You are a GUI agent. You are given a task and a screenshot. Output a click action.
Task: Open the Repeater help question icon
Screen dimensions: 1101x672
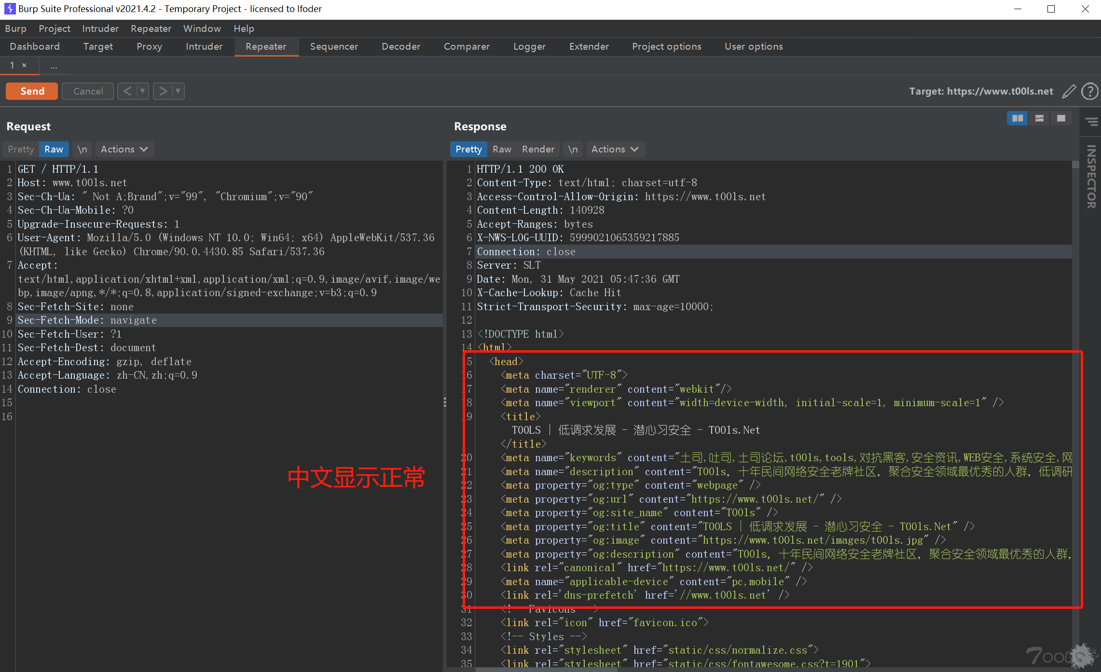pos(1089,91)
